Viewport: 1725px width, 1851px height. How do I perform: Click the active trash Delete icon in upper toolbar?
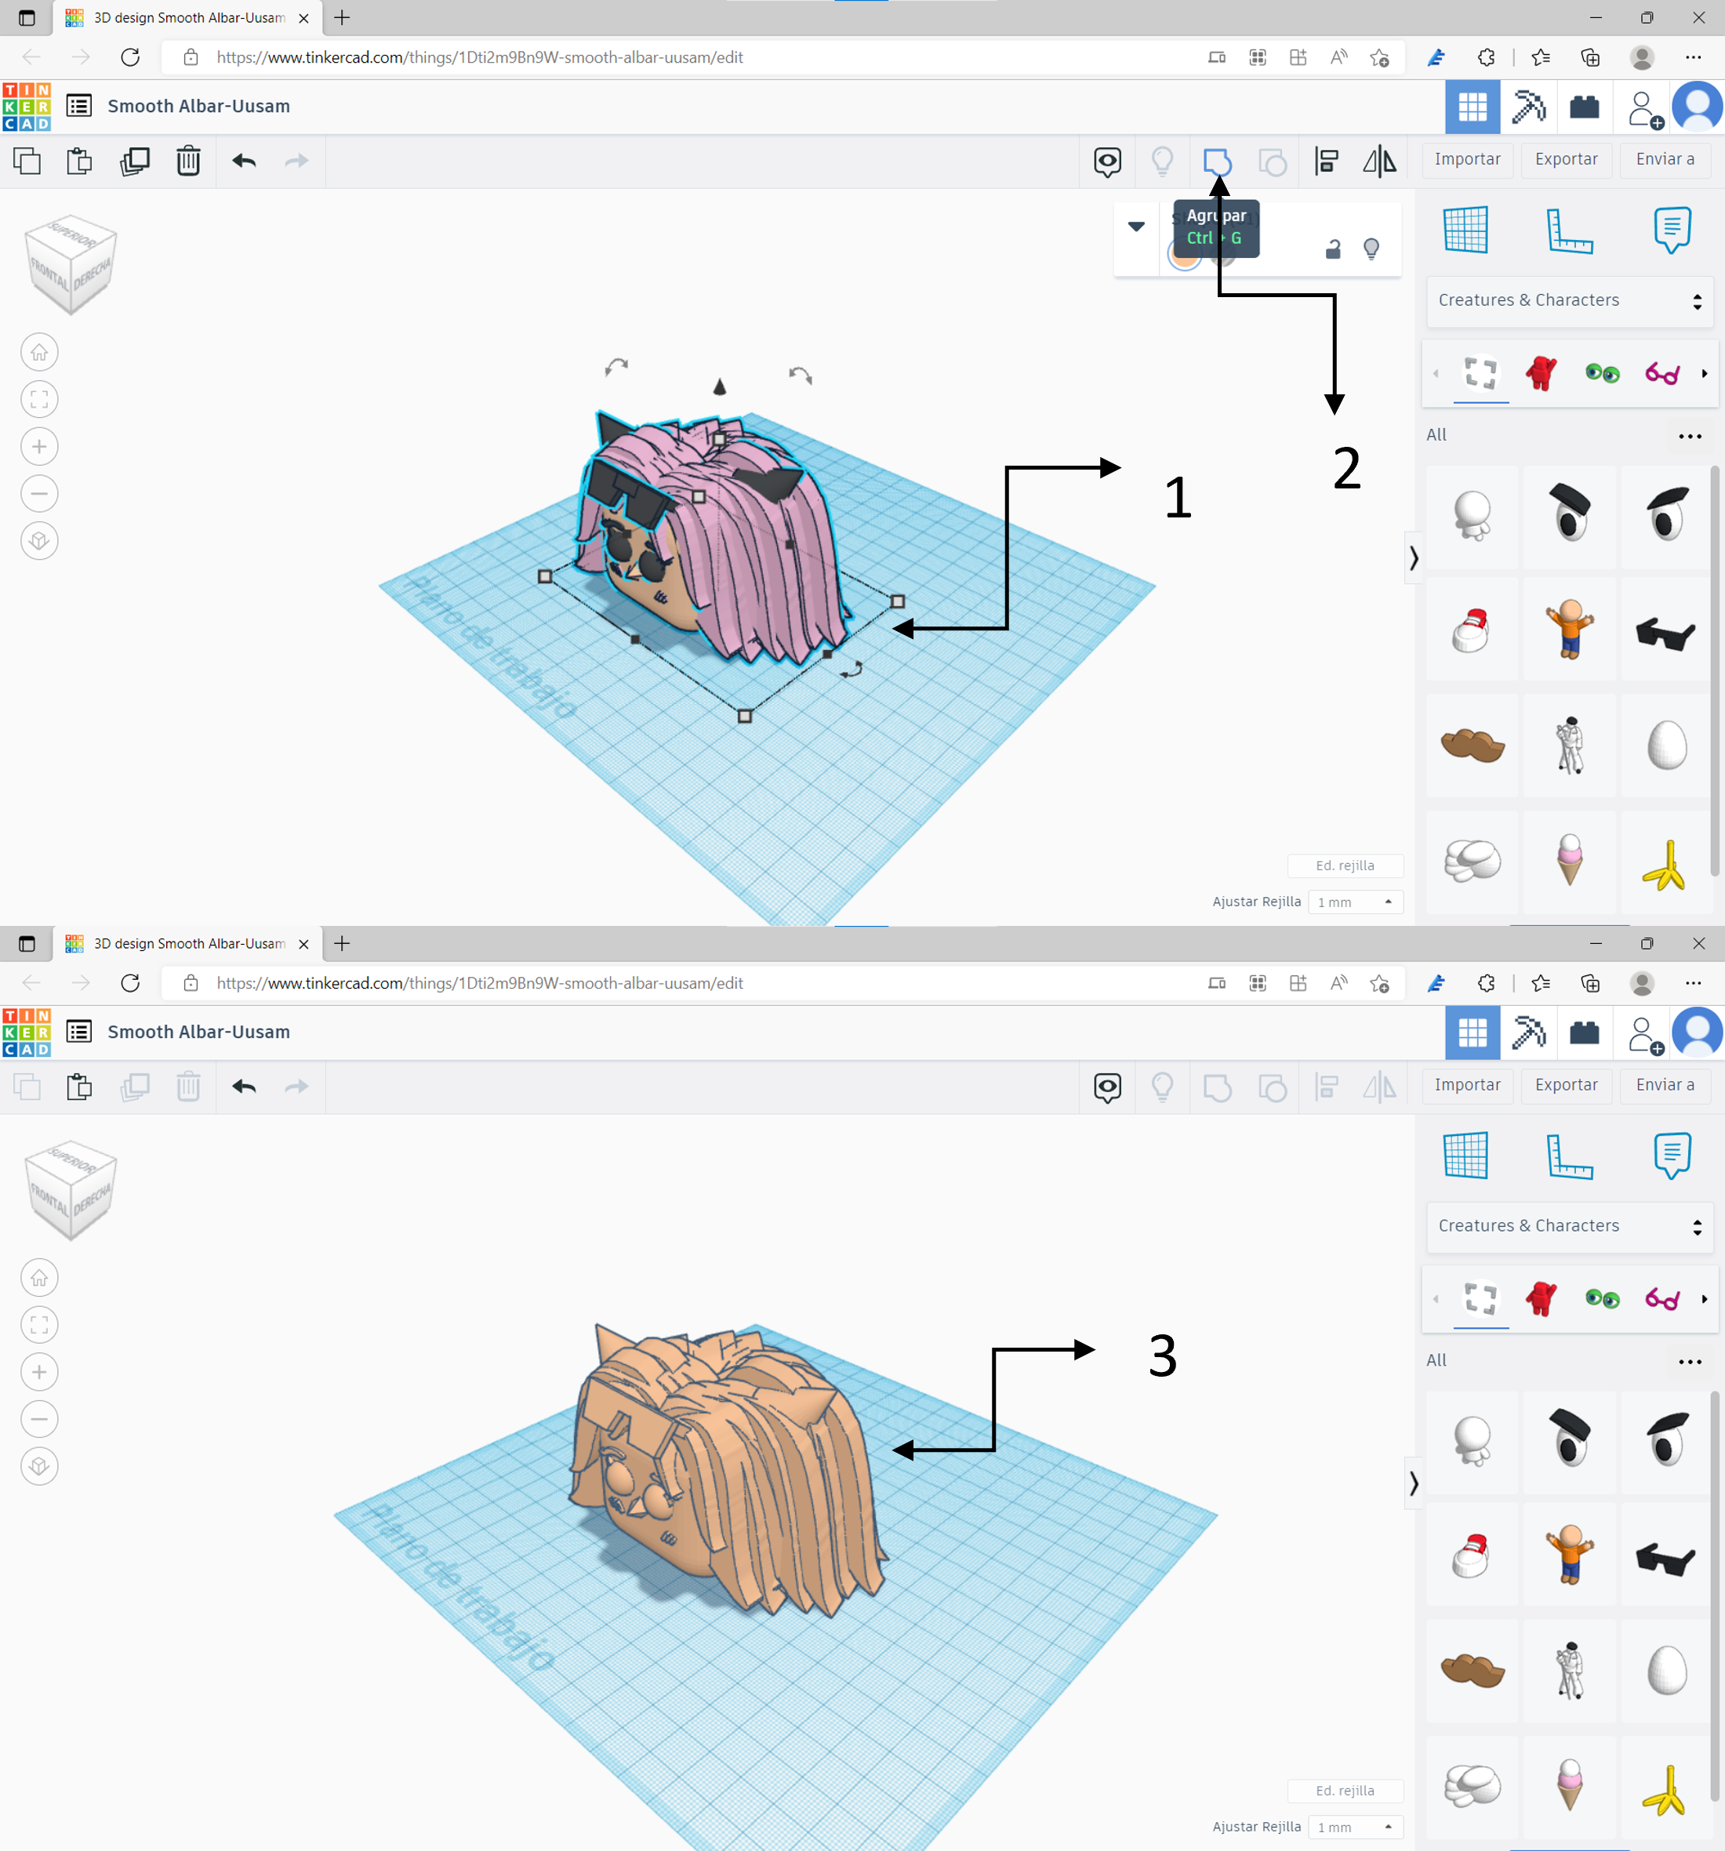[x=188, y=161]
